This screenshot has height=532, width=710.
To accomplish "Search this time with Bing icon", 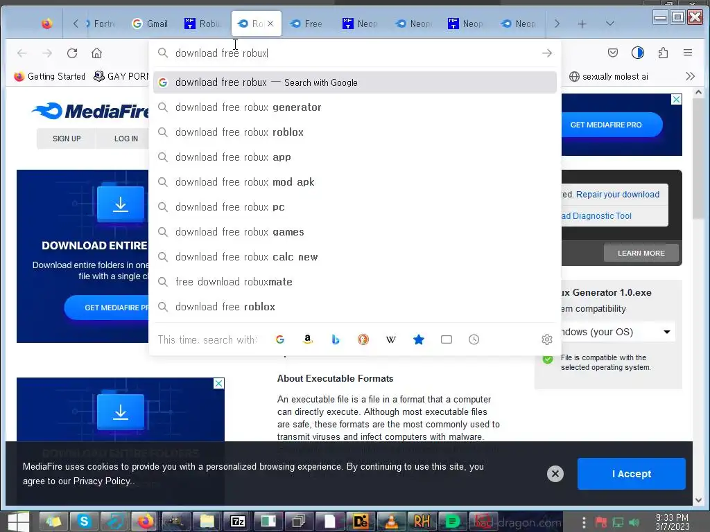I will click(x=336, y=339).
